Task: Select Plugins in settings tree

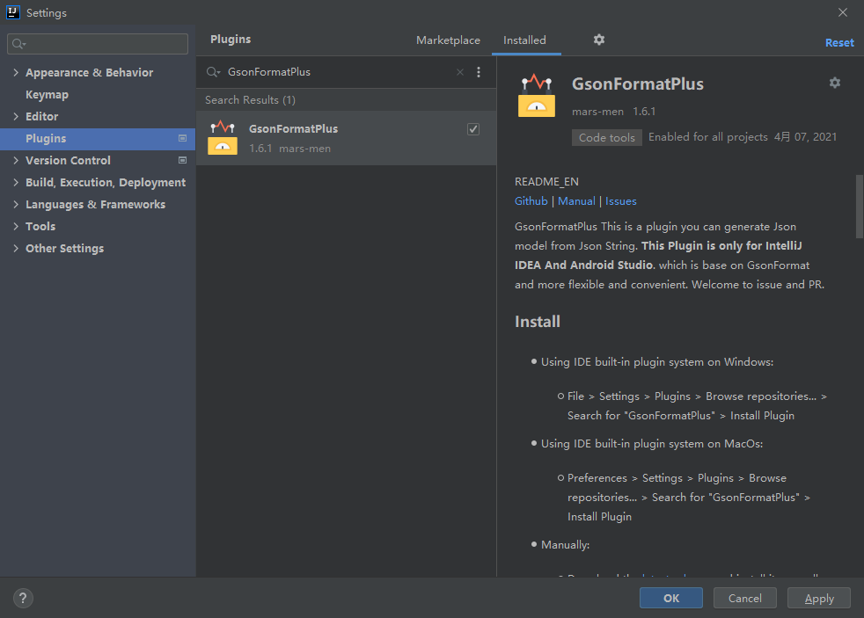Action: pos(98,139)
